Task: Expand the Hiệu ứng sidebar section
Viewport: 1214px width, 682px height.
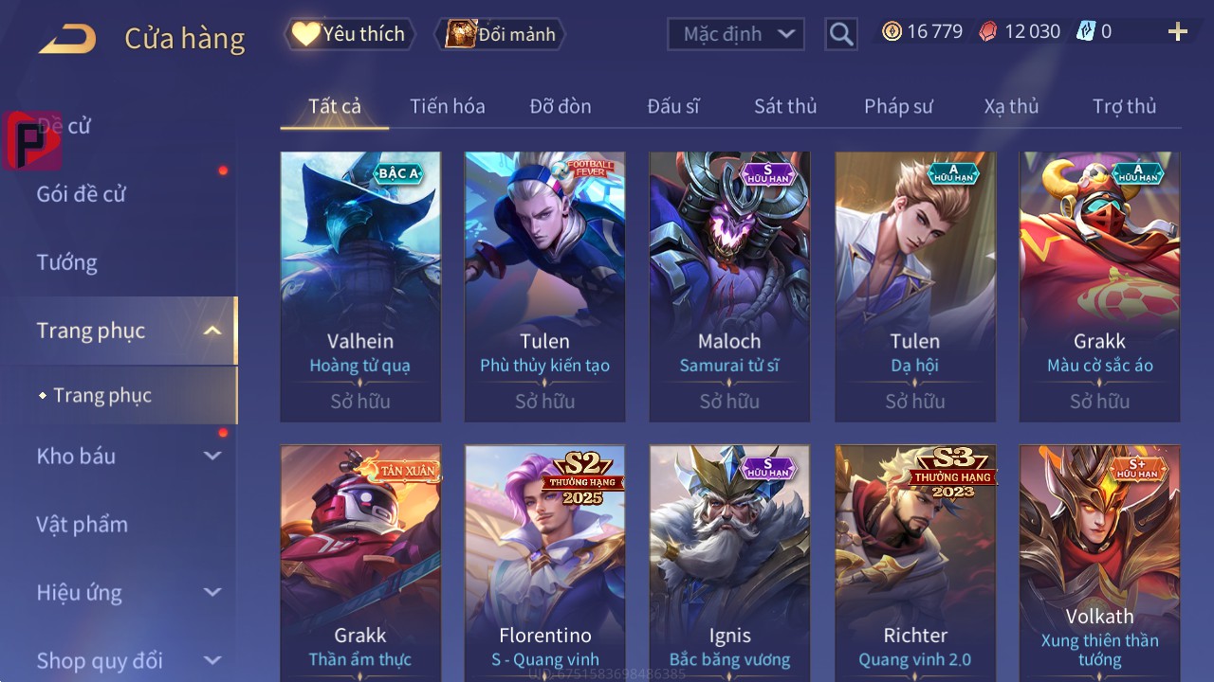Action: point(212,592)
